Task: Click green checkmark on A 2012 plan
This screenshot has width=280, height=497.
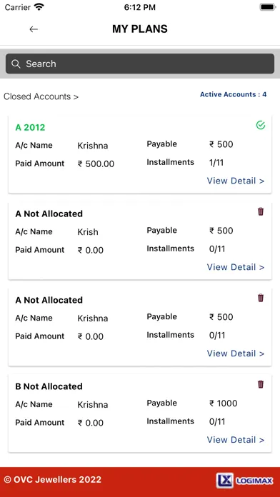Action: 261,126
